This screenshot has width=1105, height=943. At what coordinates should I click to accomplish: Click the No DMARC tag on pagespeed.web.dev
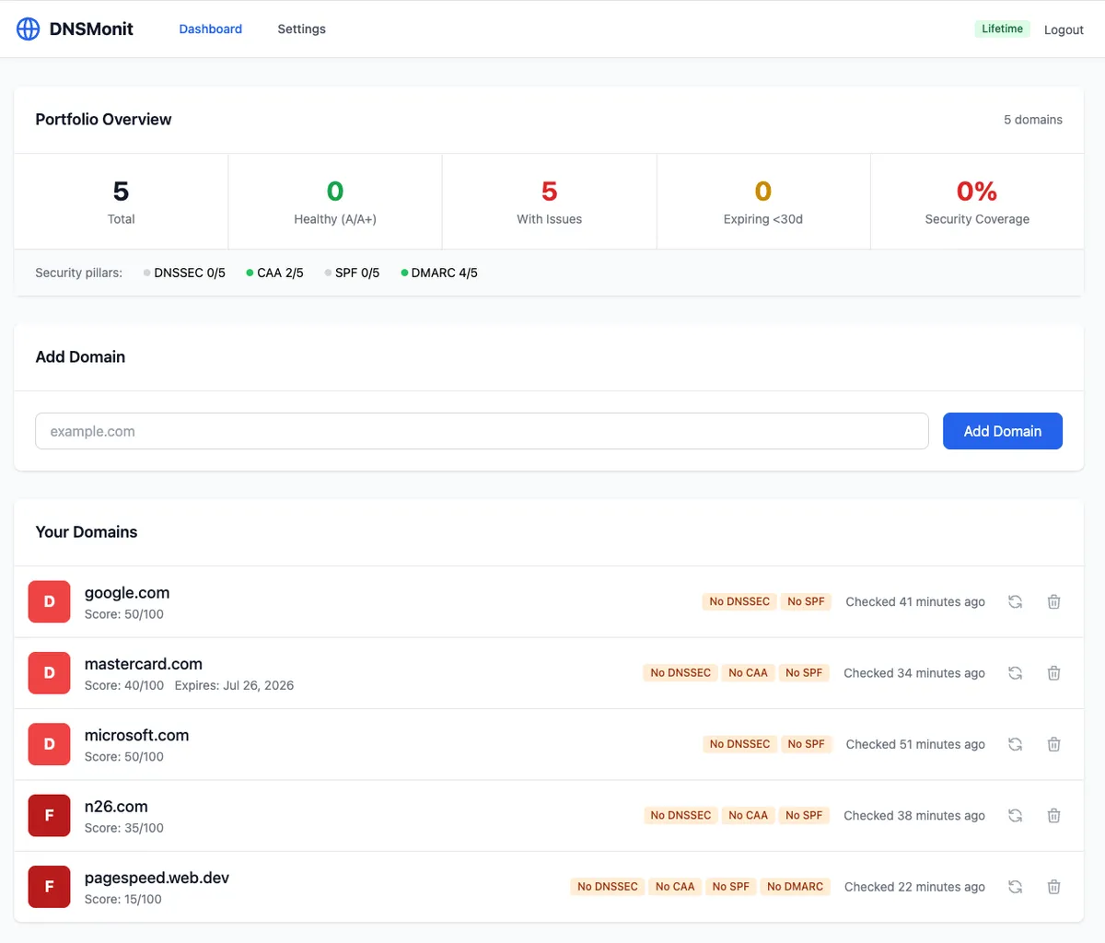(x=796, y=887)
